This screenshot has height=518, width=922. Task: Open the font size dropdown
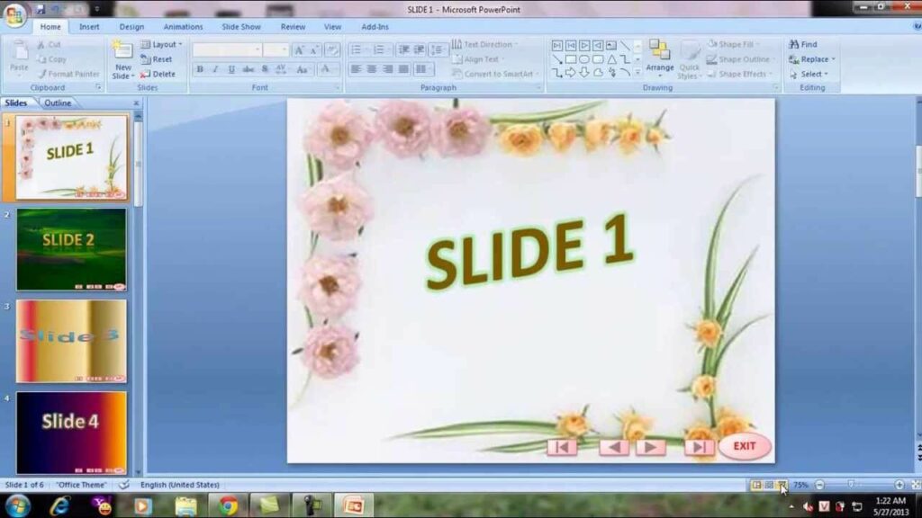click(276, 50)
